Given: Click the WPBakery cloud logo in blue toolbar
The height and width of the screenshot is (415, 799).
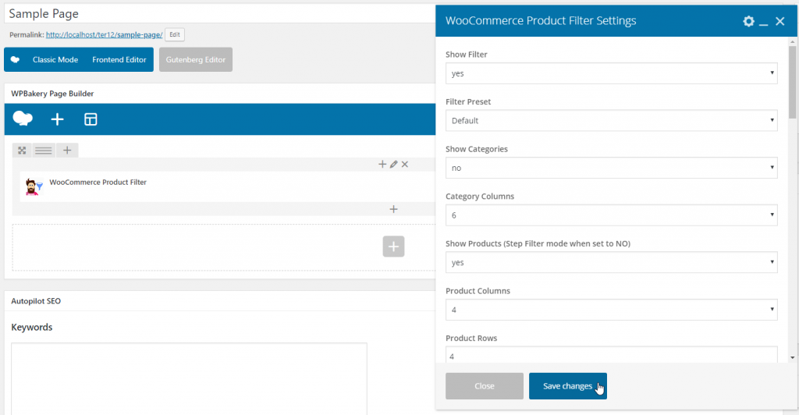Looking at the screenshot, I should [23, 119].
